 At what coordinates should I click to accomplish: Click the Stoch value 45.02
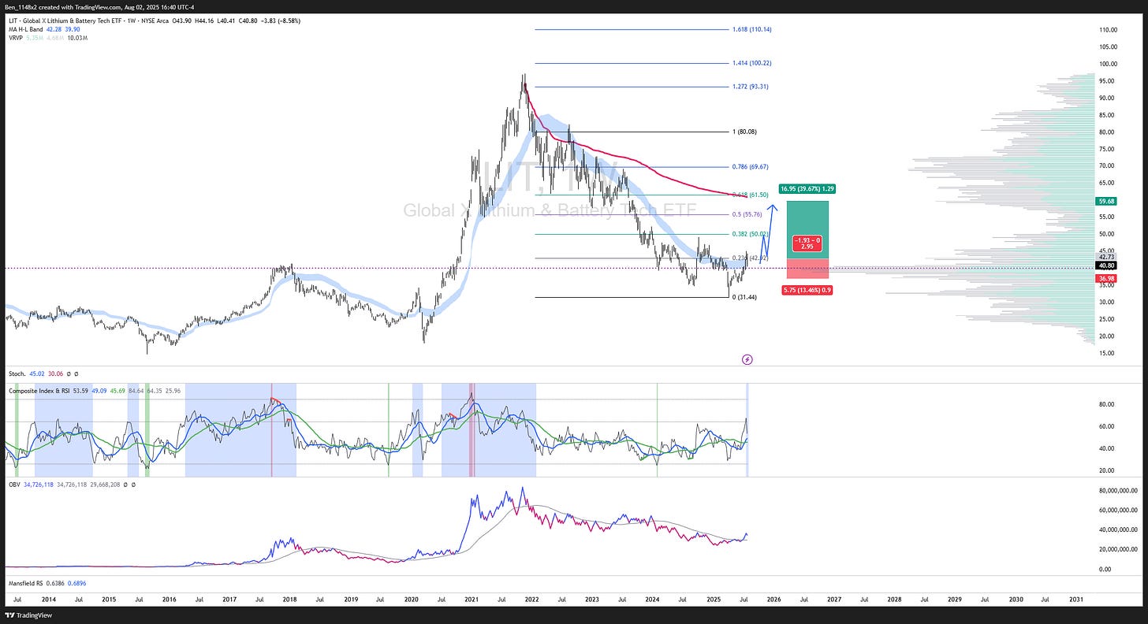(x=35, y=373)
